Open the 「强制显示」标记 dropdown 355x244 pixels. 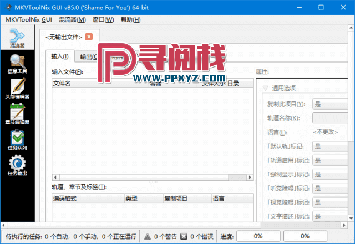[x=330, y=174]
